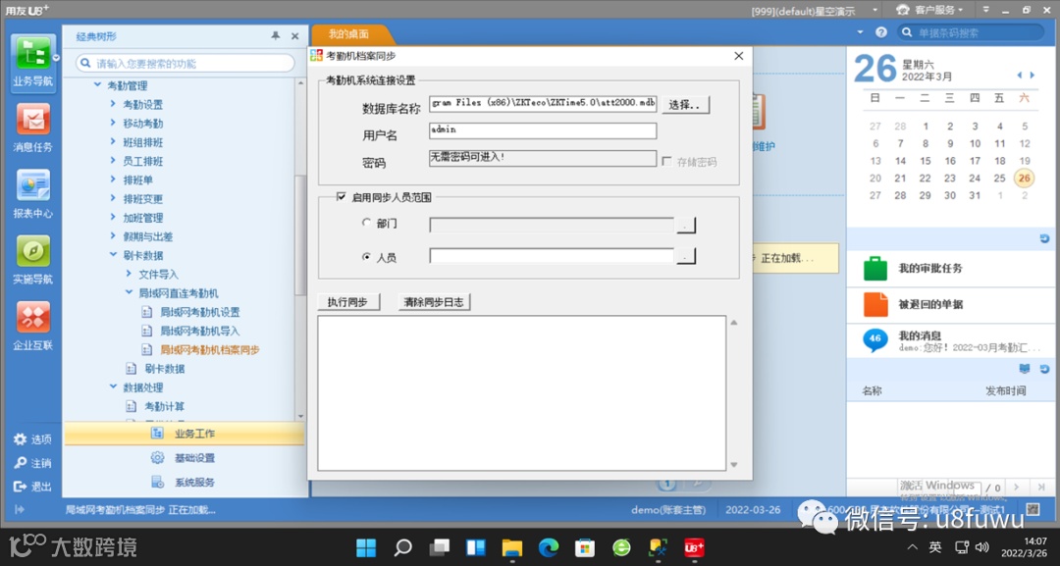Viewport: 1060px width, 566px height.
Task: Toggle 存储密码 checkbox
Action: [x=666, y=162]
